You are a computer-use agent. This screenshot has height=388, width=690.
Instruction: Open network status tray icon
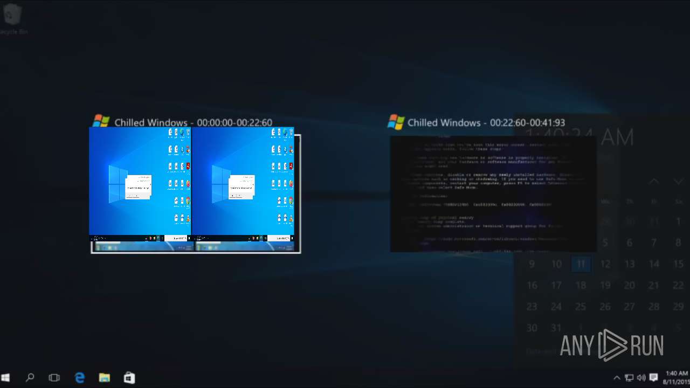[x=629, y=378]
